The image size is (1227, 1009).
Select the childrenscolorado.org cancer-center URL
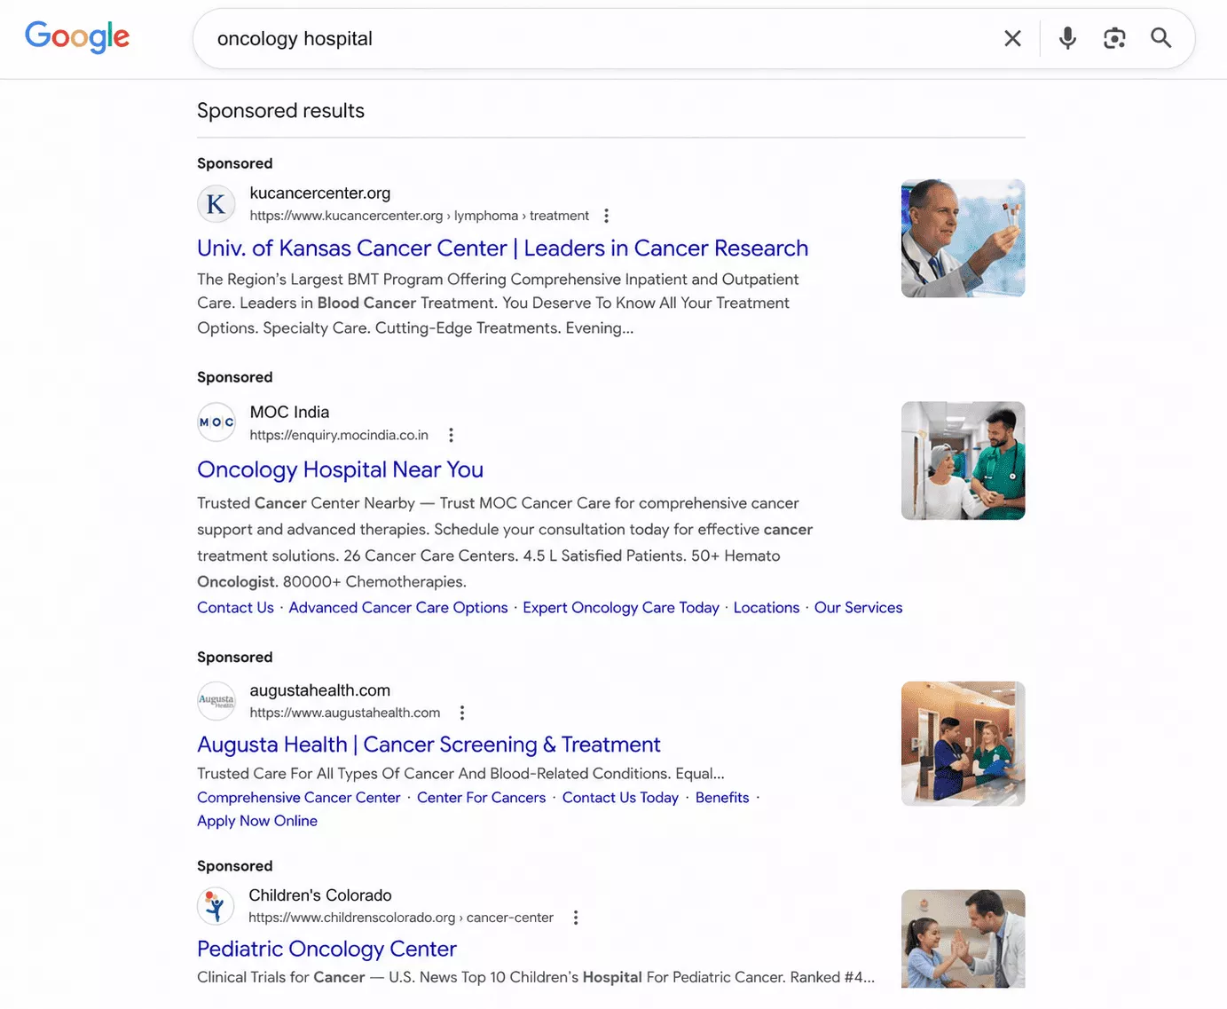[401, 918]
